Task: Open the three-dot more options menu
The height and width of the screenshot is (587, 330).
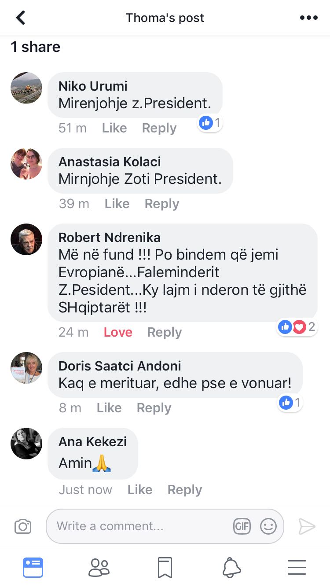Action: tap(308, 18)
